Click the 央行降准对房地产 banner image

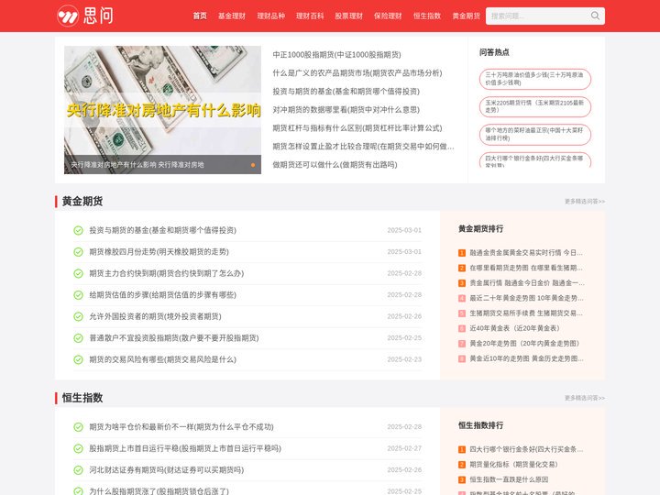click(162, 110)
